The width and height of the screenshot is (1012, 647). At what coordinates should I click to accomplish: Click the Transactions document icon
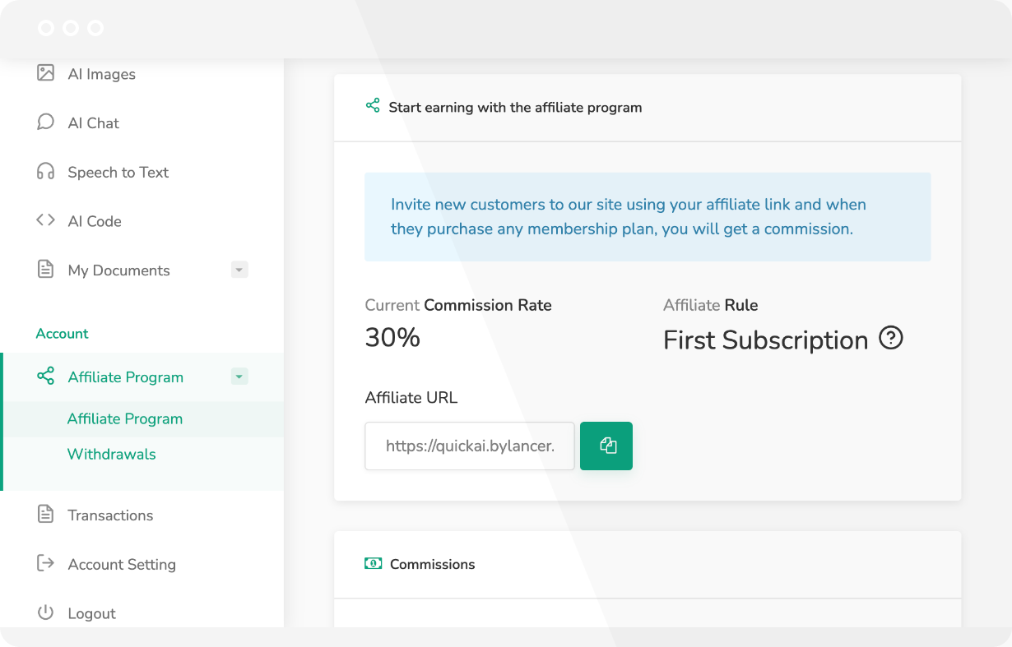point(46,515)
